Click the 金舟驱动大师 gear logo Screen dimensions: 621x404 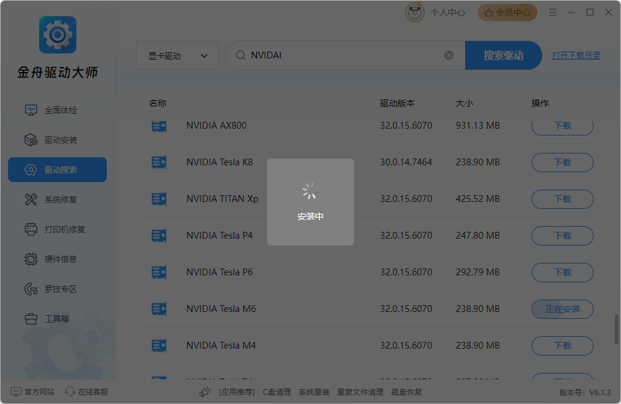point(57,35)
